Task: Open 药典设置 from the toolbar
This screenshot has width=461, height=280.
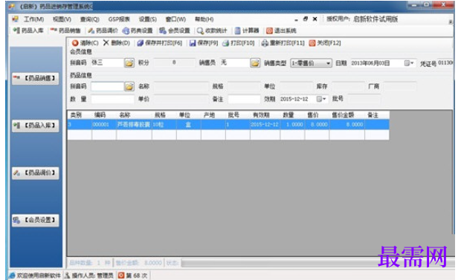Action: 138,30
